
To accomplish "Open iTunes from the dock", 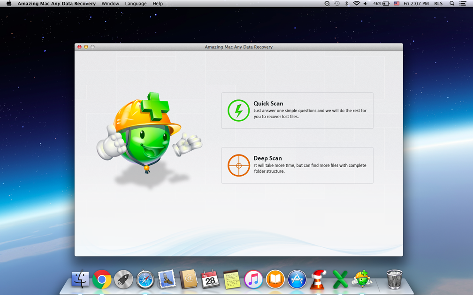I will click(253, 280).
